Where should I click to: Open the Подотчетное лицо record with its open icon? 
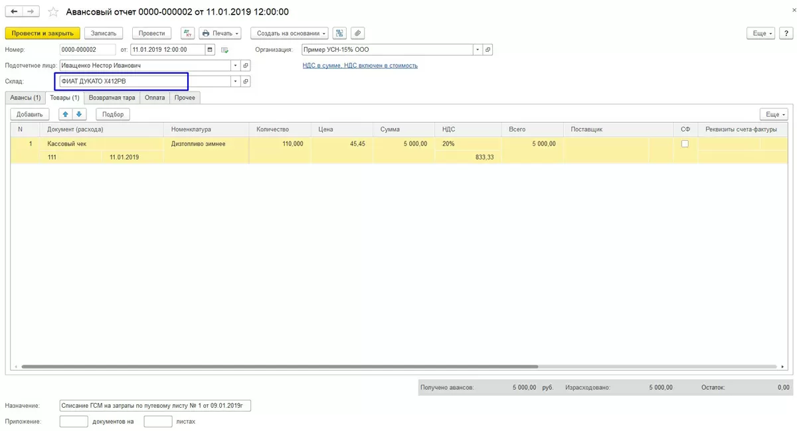click(245, 65)
